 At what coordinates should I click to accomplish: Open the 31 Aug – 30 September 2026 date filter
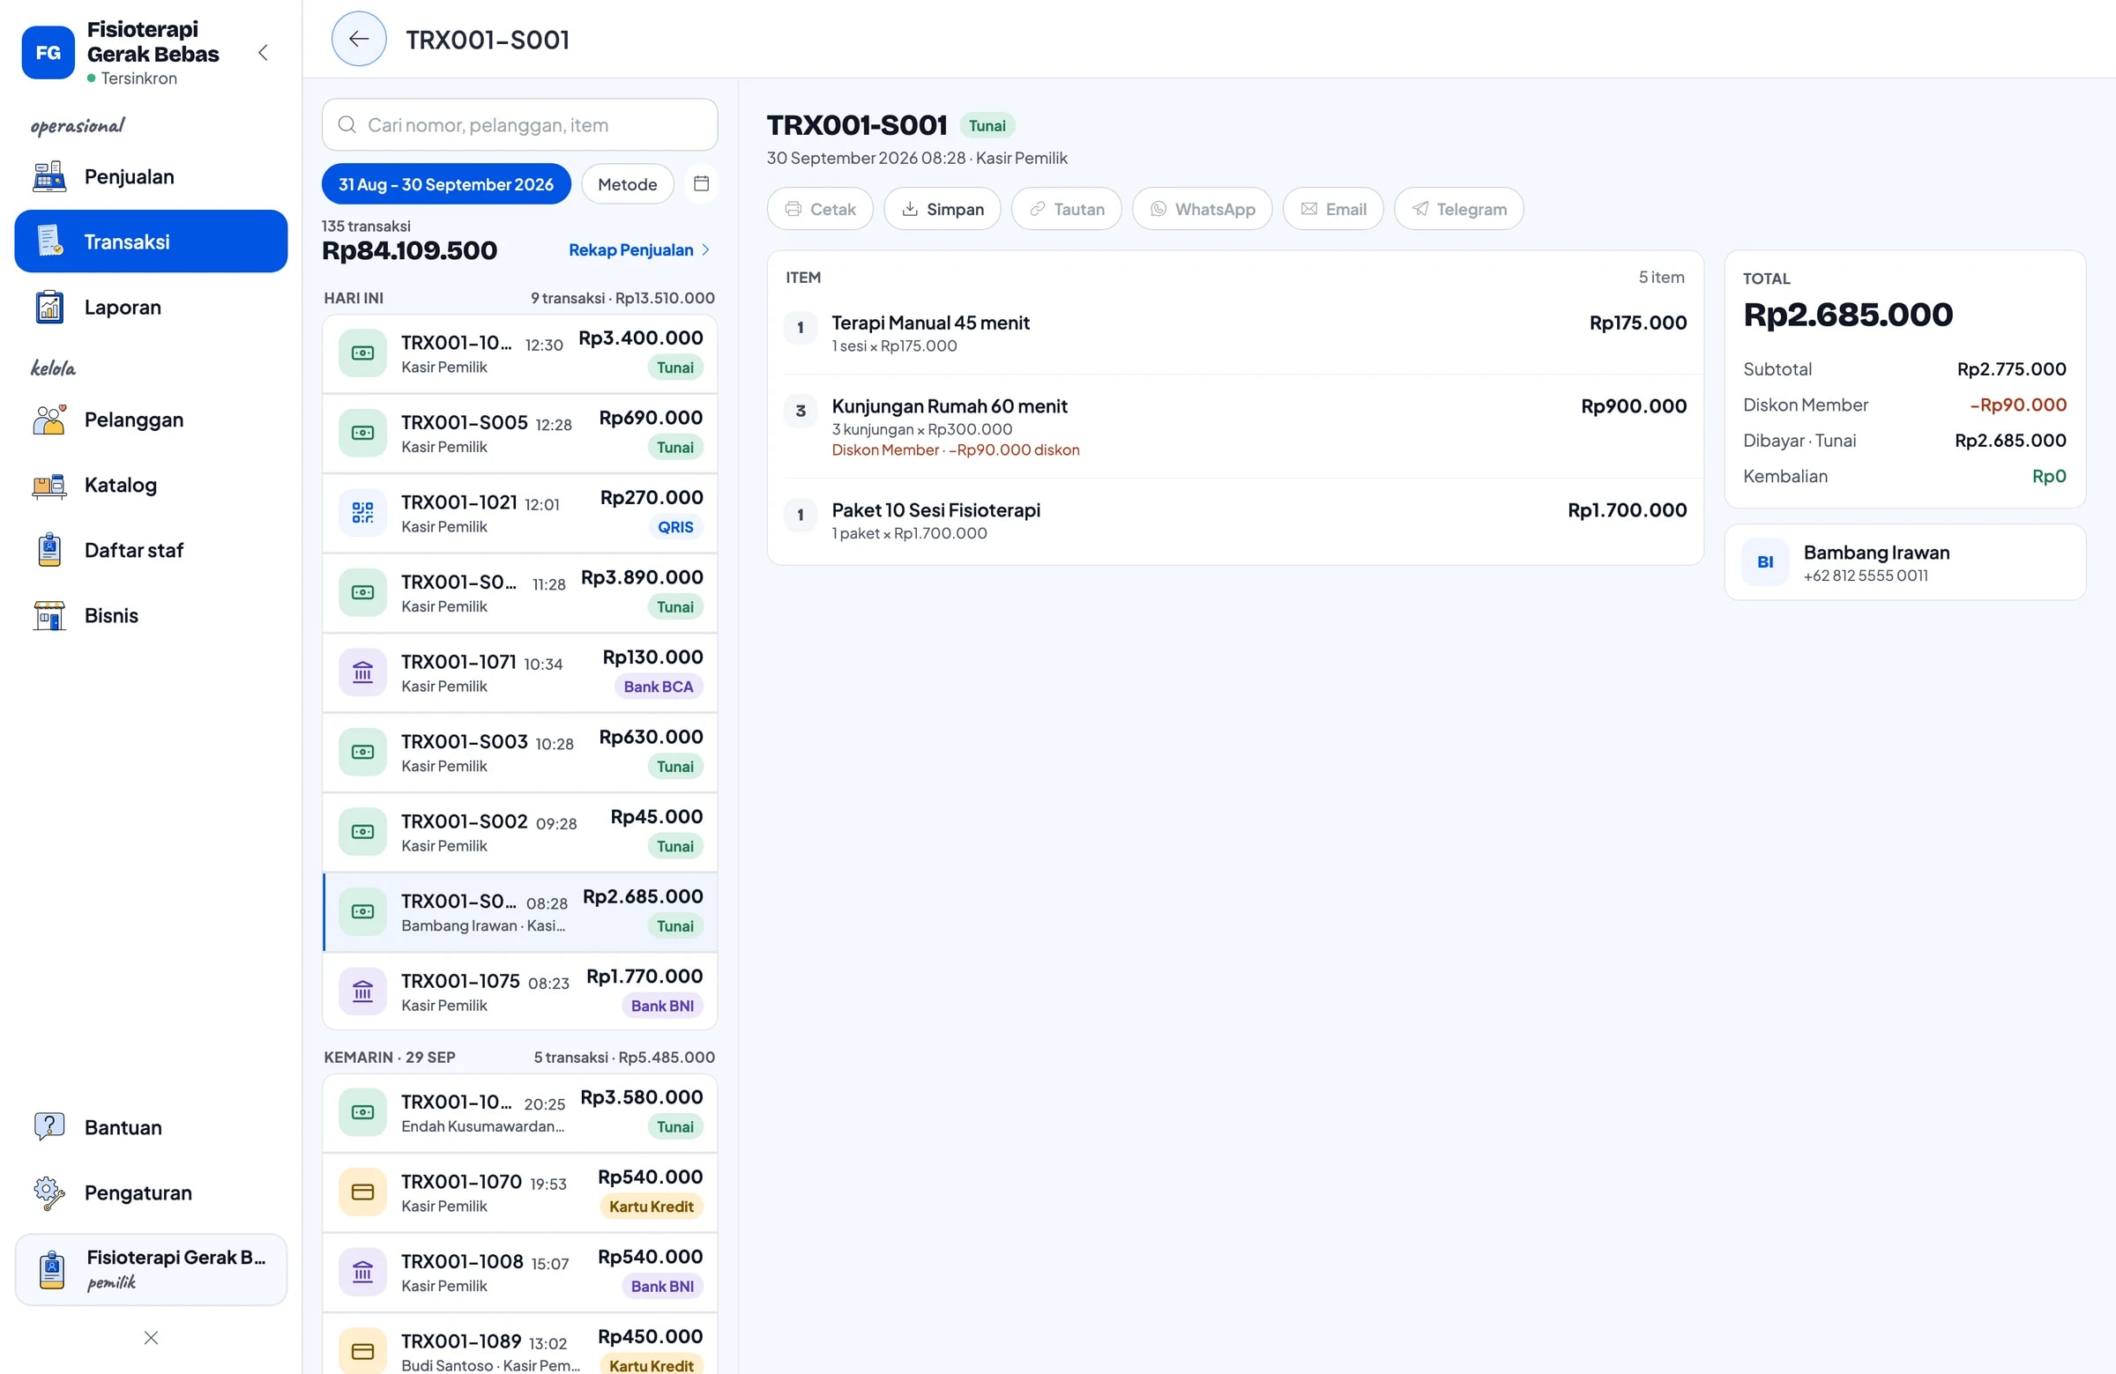[x=446, y=184]
